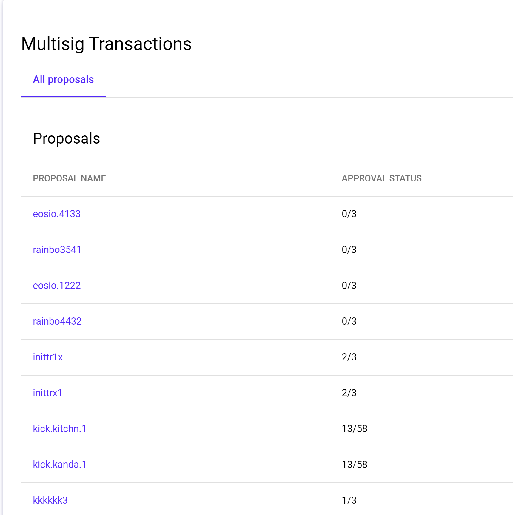Go to the kick.kanda.1 proposal
Viewport: 513px width, 515px height.
coord(60,465)
